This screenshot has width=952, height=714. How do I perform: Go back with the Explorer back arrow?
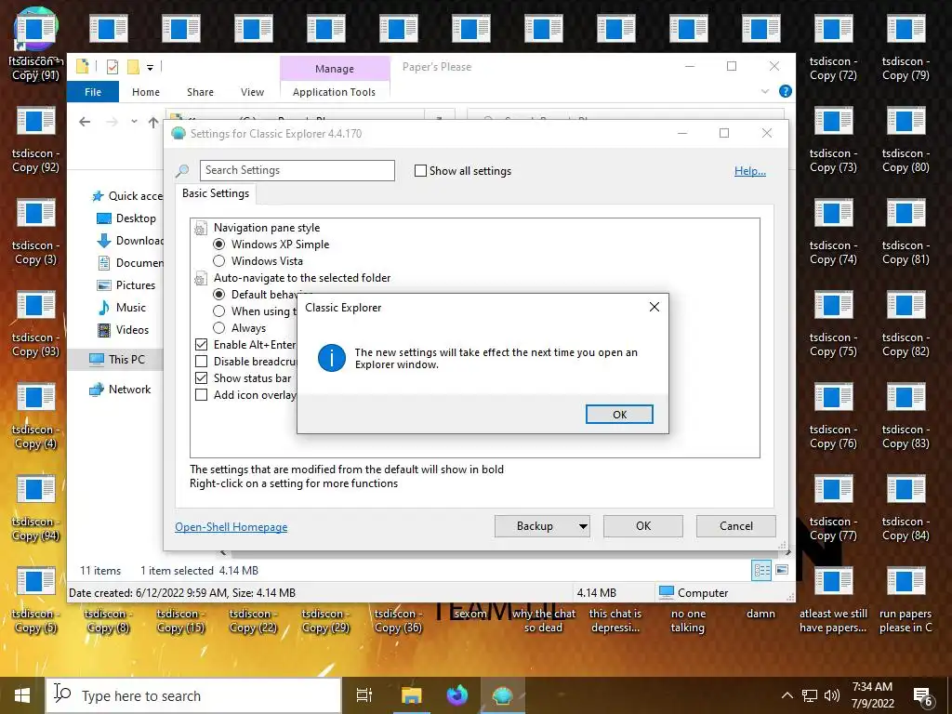pos(85,122)
